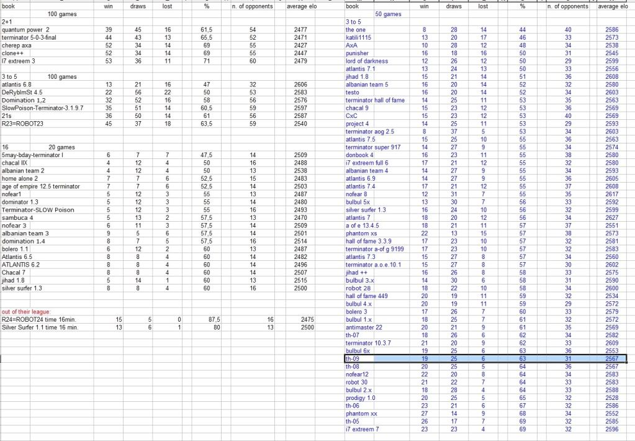Viewport: 635px width, 441px height.
Task: Click the "punisher" book cell
Action: [x=357, y=53]
